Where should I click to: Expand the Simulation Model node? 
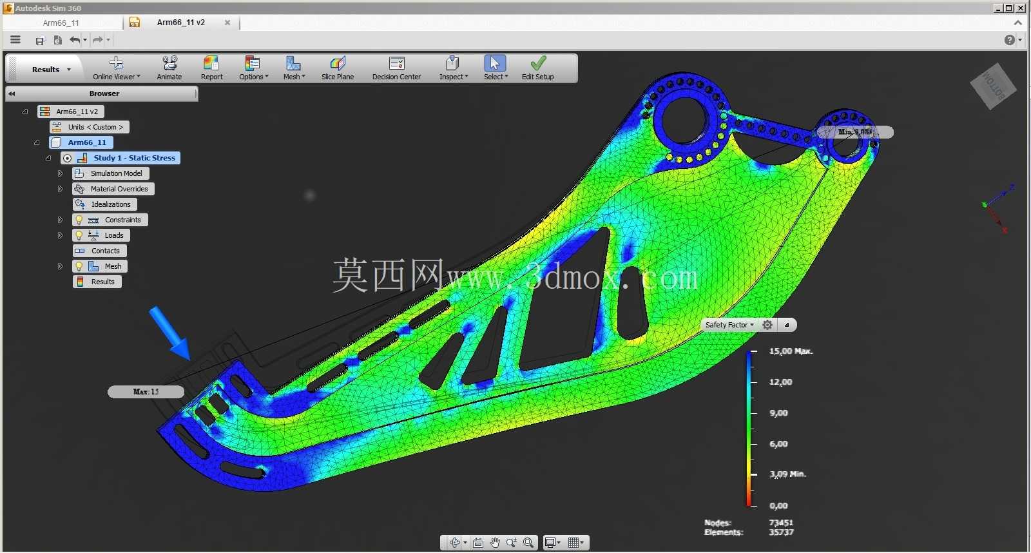60,173
